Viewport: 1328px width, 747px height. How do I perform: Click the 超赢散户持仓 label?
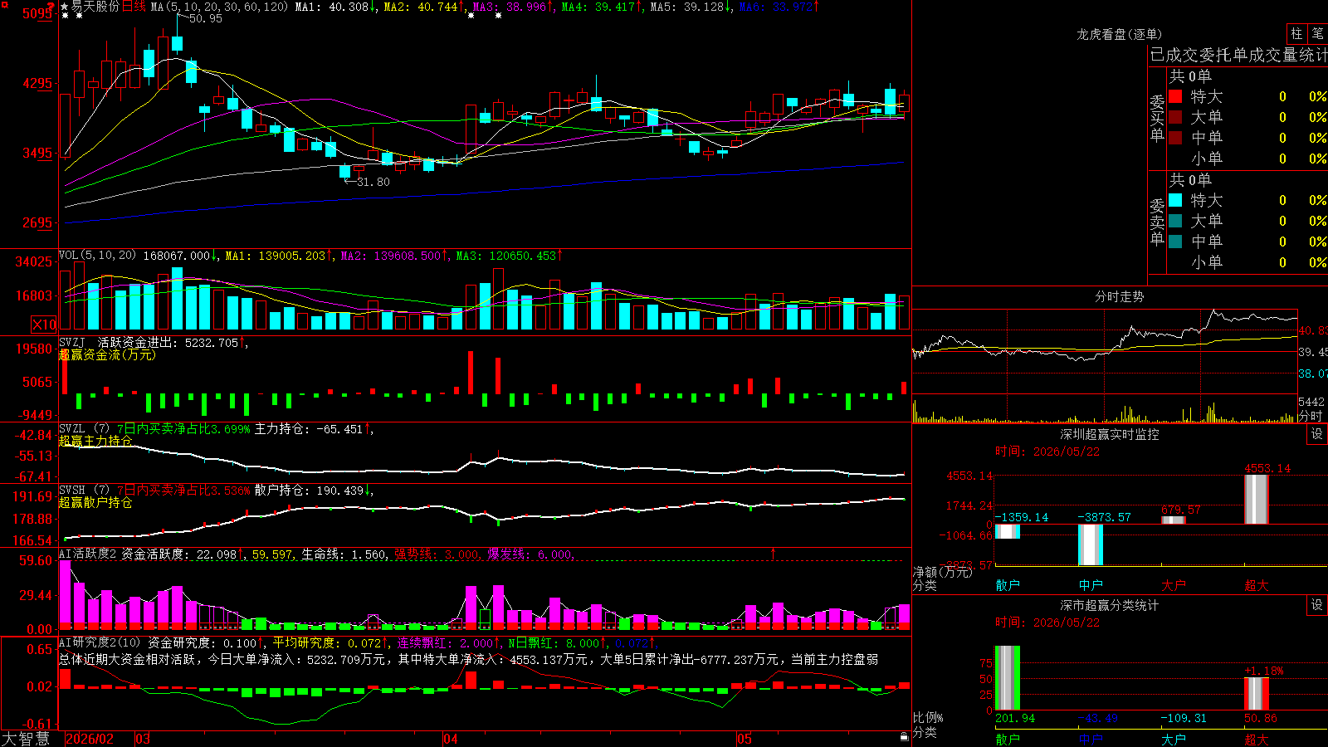[x=95, y=502]
